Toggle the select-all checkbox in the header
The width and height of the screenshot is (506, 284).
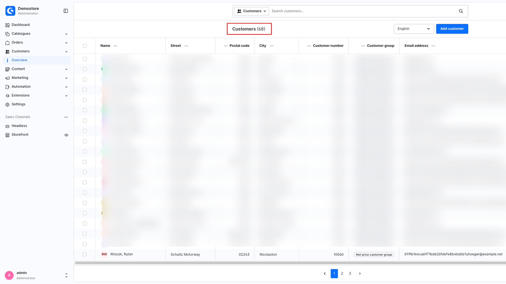pyautogui.click(x=85, y=46)
